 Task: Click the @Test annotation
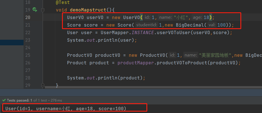pyautogui.click(x=63, y=3)
